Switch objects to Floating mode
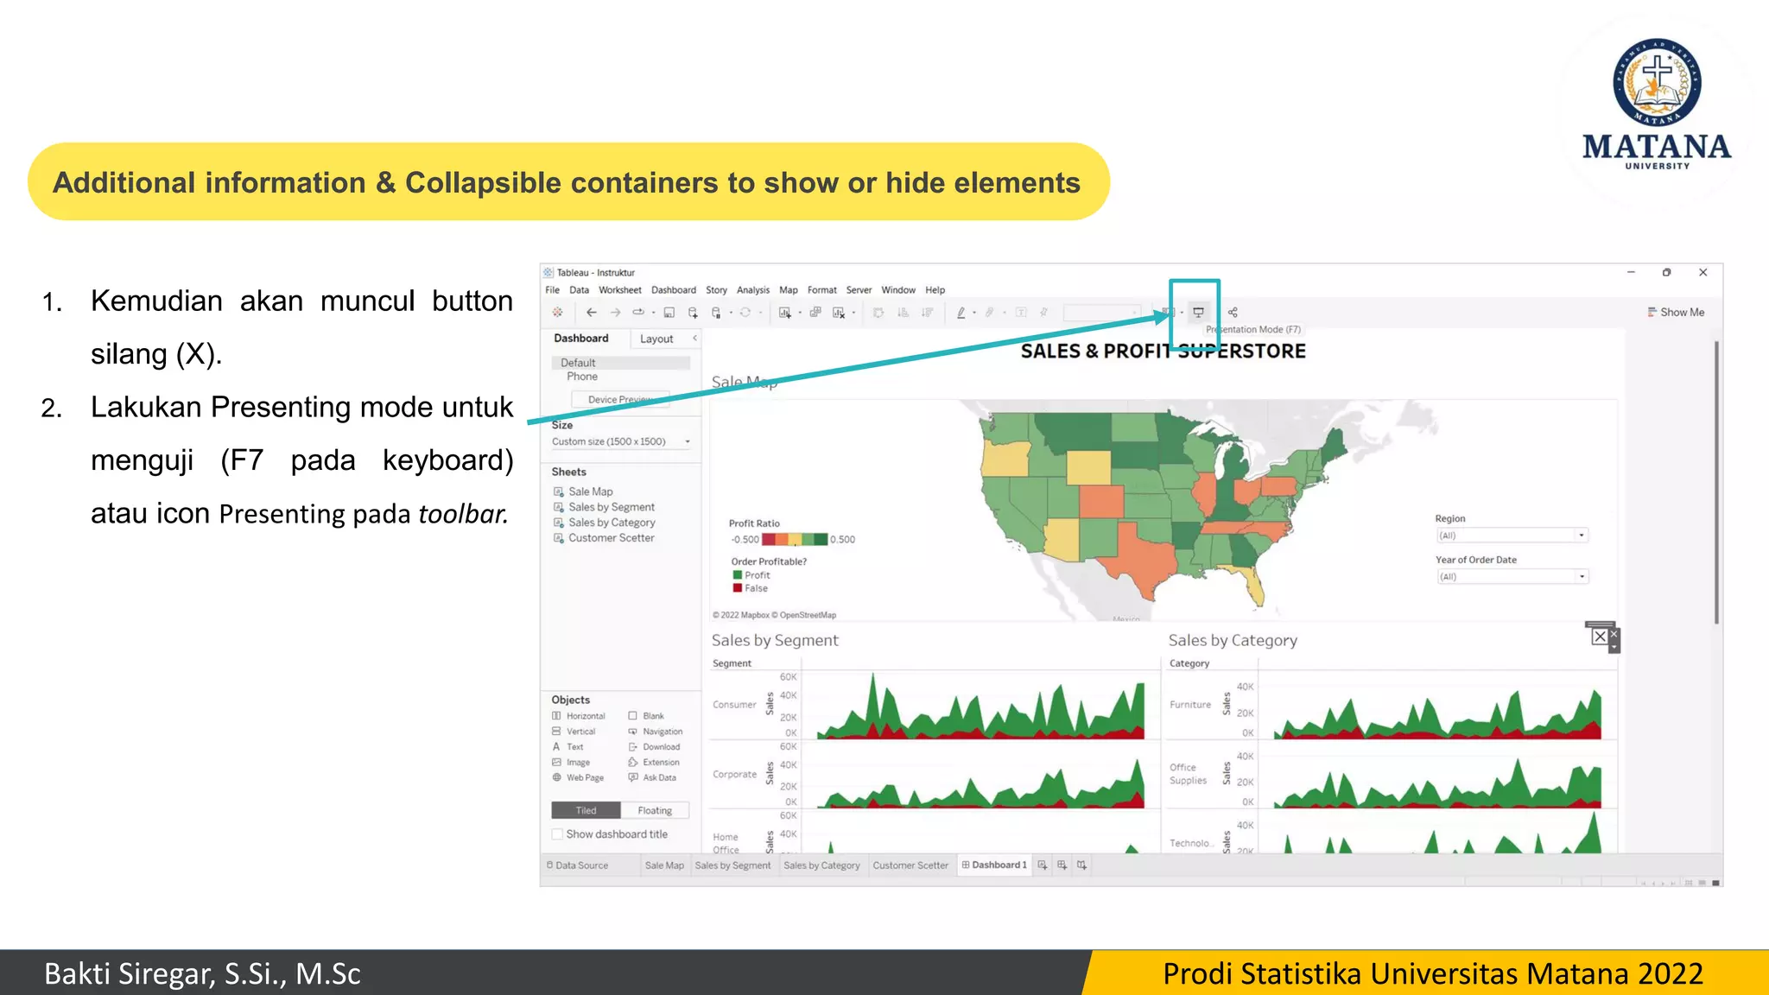The image size is (1769, 995). click(x=655, y=810)
